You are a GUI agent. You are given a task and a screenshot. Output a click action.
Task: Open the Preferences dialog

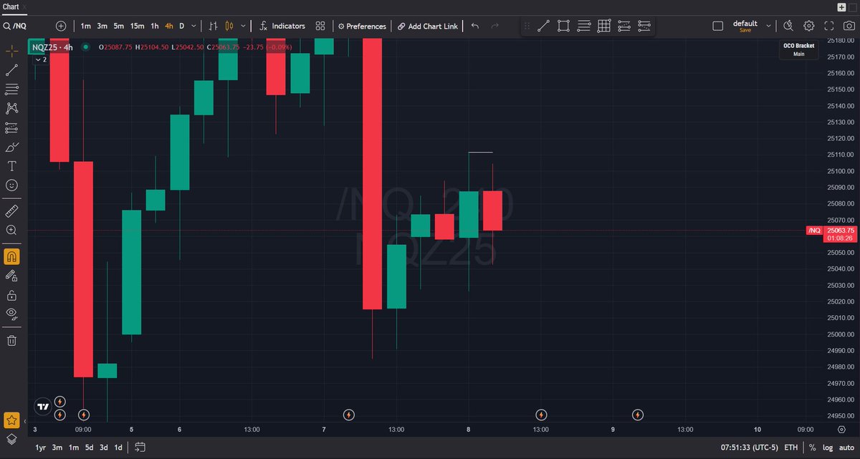click(x=362, y=26)
